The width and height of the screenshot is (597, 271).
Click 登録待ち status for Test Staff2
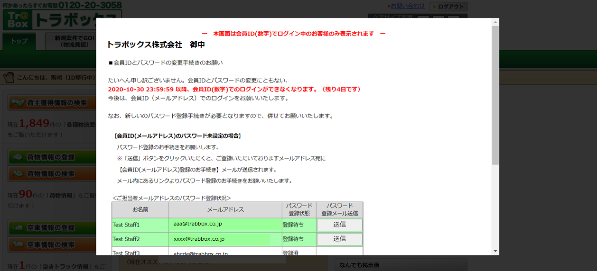tap(299, 239)
